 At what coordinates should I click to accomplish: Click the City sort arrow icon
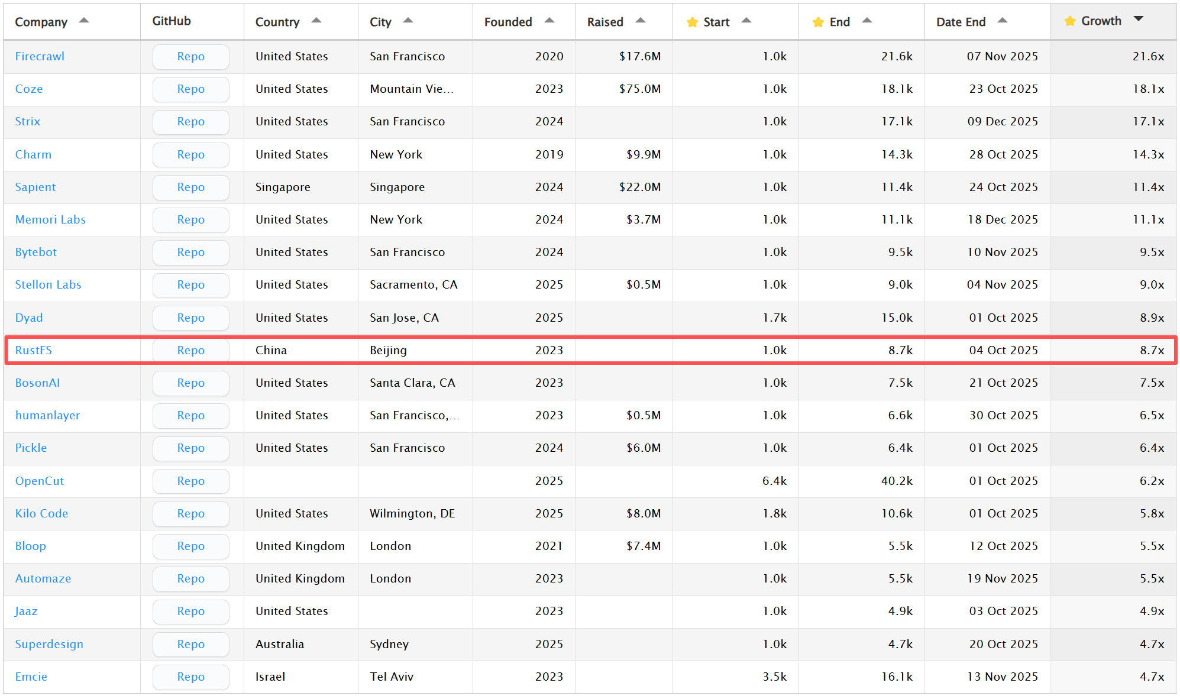[x=408, y=21]
